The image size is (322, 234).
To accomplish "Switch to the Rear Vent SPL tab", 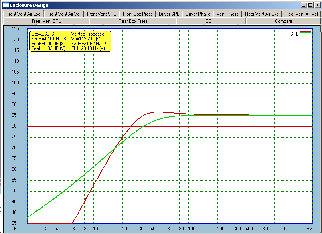I will (46, 21).
